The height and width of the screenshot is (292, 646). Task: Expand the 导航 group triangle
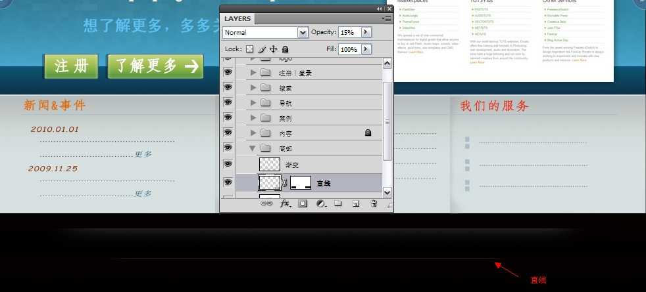pos(253,103)
